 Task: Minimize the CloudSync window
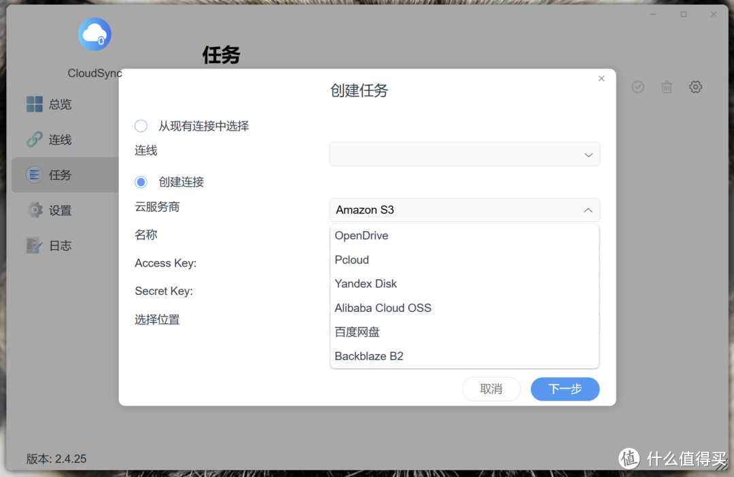coord(652,14)
